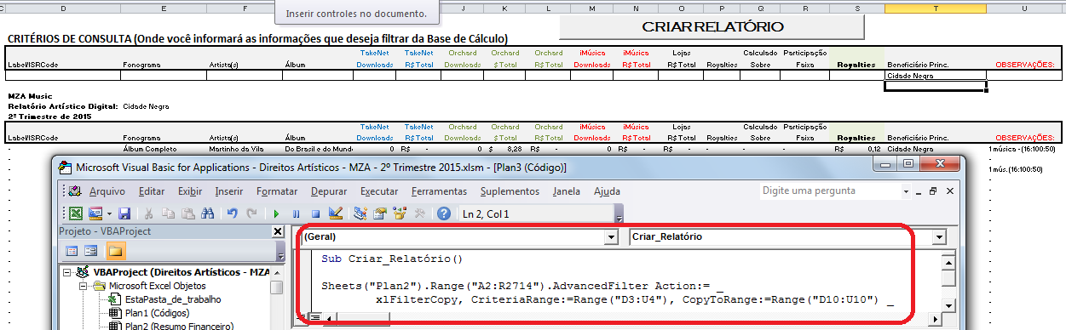Open the Janela menu

(x=568, y=191)
